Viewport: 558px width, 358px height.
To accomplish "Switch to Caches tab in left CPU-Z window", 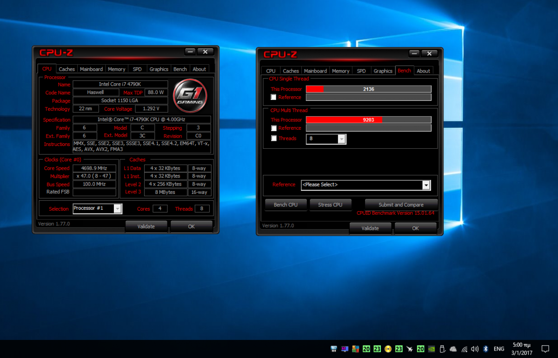I will pos(66,69).
